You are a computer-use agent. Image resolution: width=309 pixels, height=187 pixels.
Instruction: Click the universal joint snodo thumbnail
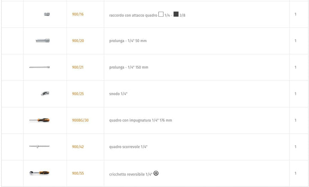pos(45,93)
